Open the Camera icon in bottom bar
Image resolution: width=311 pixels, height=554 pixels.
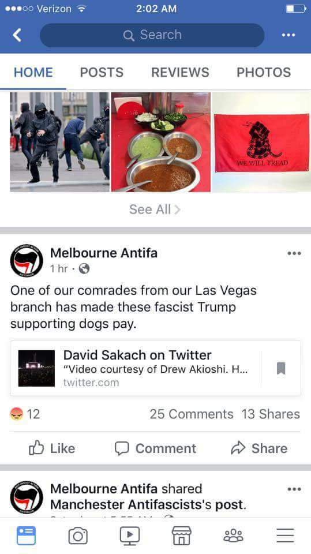click(78, 536)
